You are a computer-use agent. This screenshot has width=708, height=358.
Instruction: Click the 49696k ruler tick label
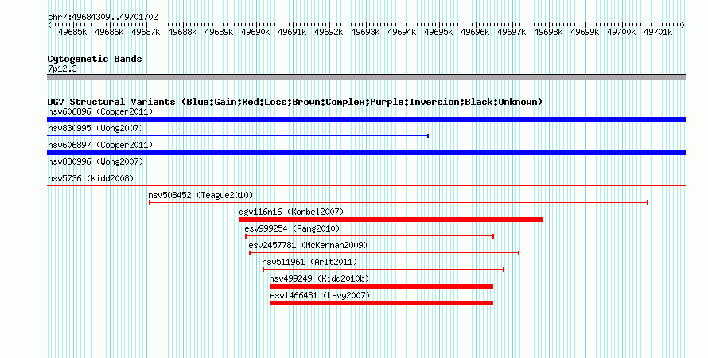[475, 32]
